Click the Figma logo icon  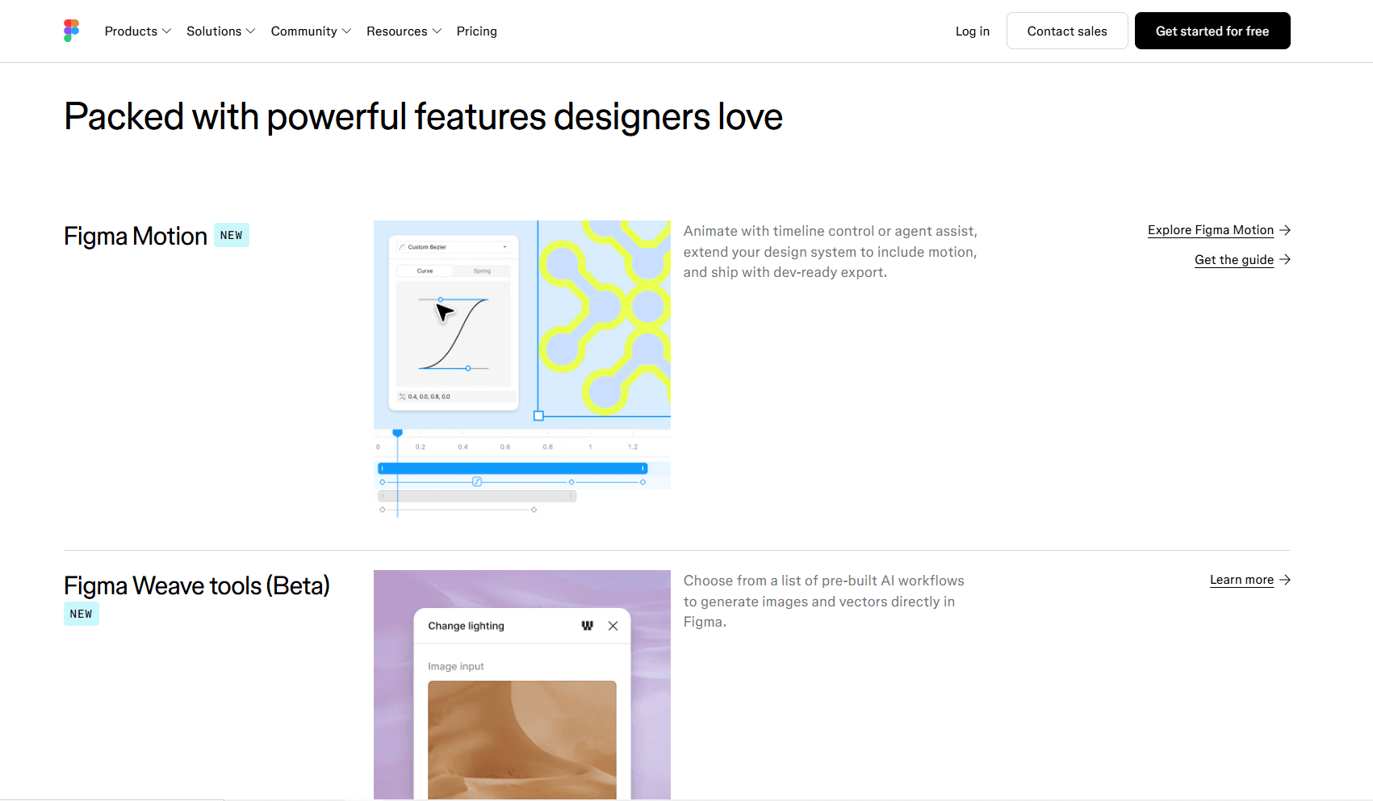coord(71,31)
